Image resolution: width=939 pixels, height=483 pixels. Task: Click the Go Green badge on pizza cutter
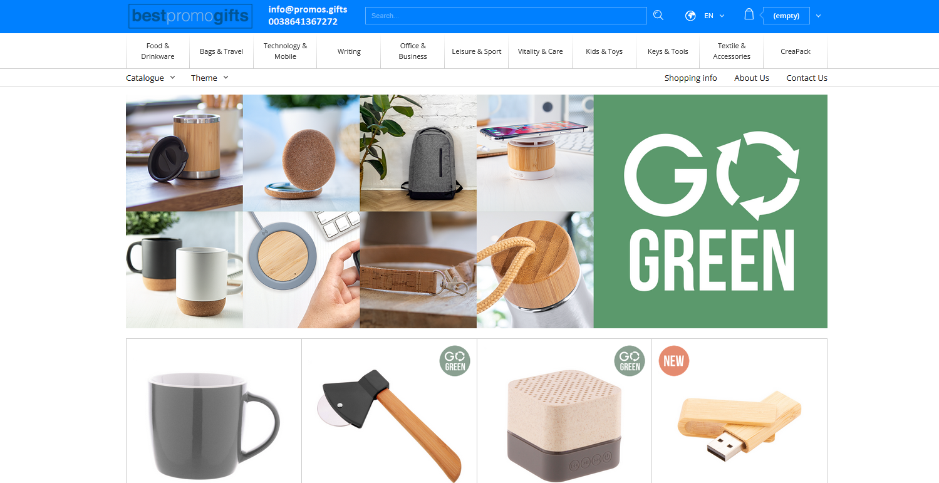[455, 361]
